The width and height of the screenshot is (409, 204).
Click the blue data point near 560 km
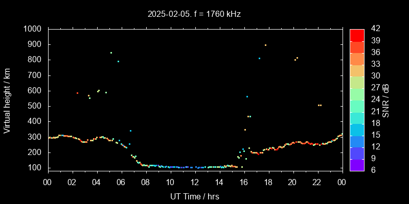[x=247, y=96]
